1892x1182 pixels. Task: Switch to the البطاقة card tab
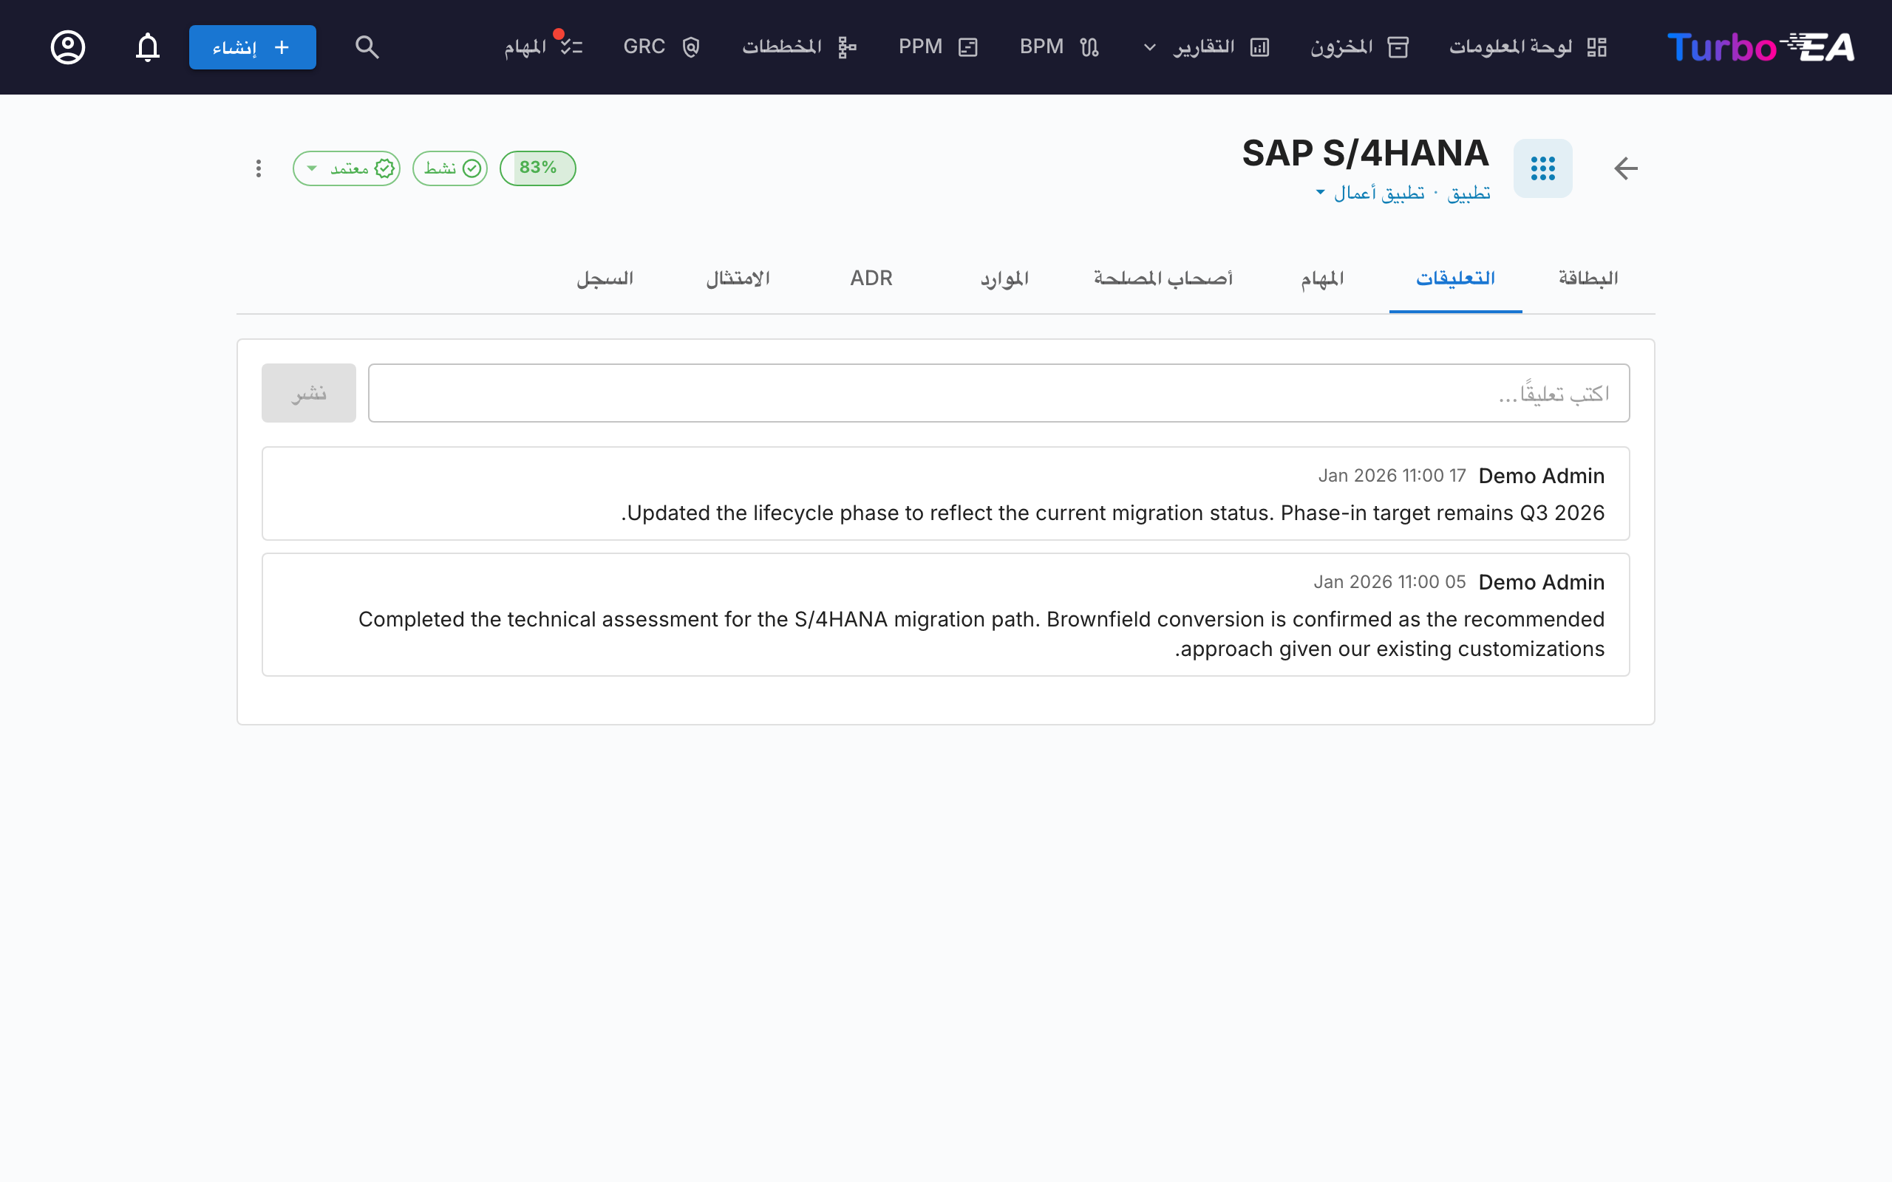1588,279
